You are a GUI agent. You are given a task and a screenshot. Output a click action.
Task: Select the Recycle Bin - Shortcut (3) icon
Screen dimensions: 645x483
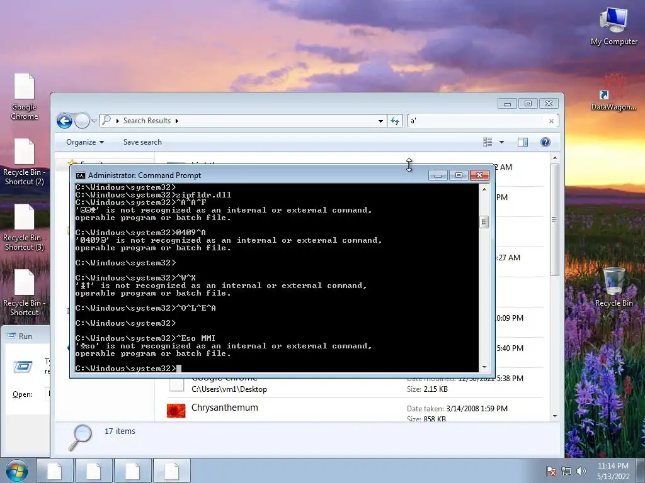pos(25,227)
